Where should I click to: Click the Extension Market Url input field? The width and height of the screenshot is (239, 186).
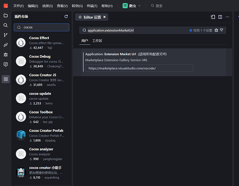[139, 68]
